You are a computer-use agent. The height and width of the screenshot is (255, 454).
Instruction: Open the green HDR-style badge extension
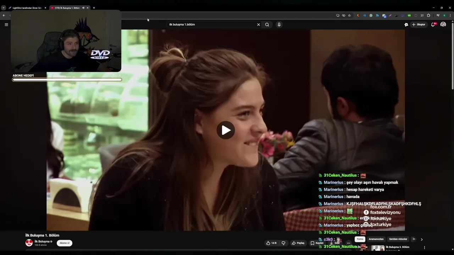click(x=409, y=15)
